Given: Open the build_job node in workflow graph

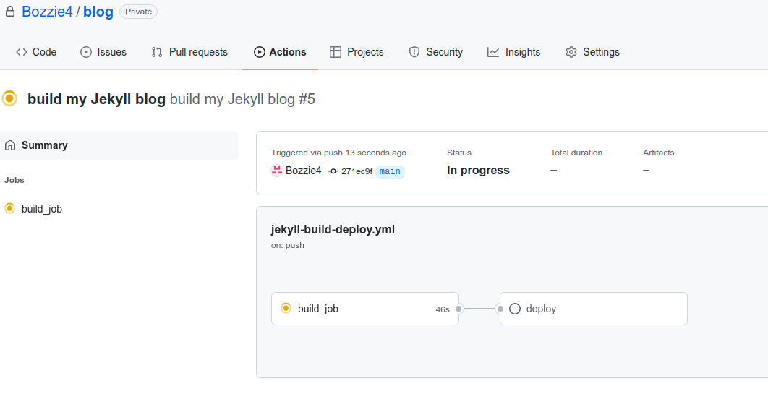Looking at the screenshot, I should pyautogui.click(x=364, y=309).
